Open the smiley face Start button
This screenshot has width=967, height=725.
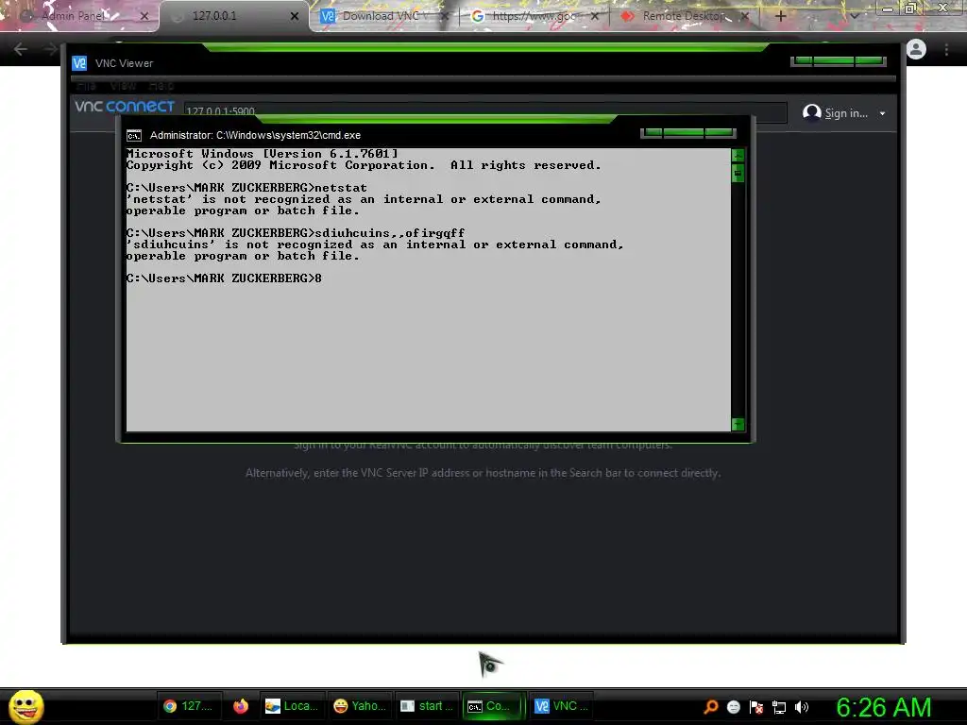(x=25, y=706)
